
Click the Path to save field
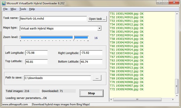(58, 78)
